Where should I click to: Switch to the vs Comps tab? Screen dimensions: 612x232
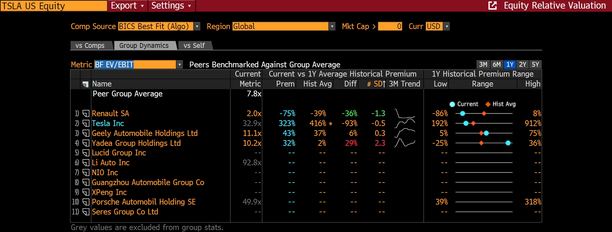click(90, 46)
